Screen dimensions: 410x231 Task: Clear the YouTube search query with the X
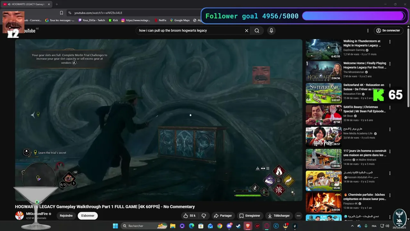[x=247, y=30]
